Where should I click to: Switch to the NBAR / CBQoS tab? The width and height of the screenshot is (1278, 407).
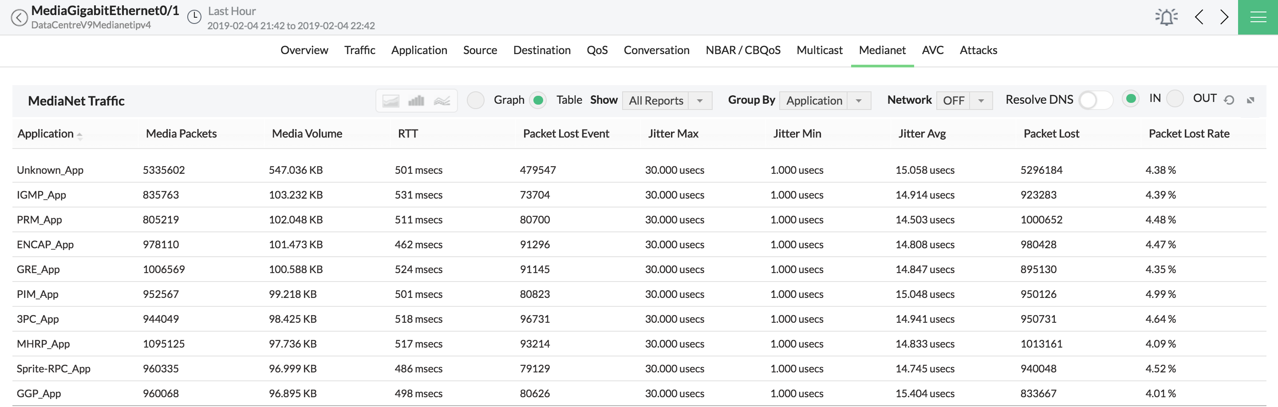pos(743,50)
